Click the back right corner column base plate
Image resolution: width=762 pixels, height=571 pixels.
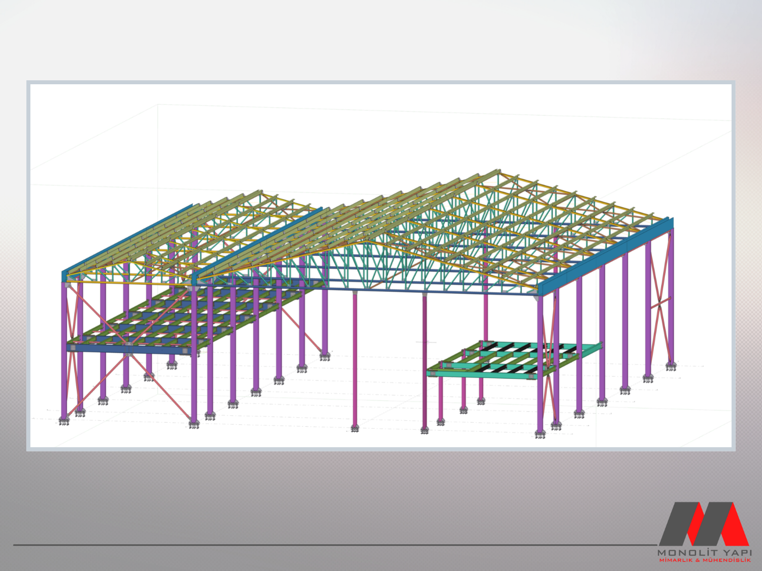pos(671,367)
